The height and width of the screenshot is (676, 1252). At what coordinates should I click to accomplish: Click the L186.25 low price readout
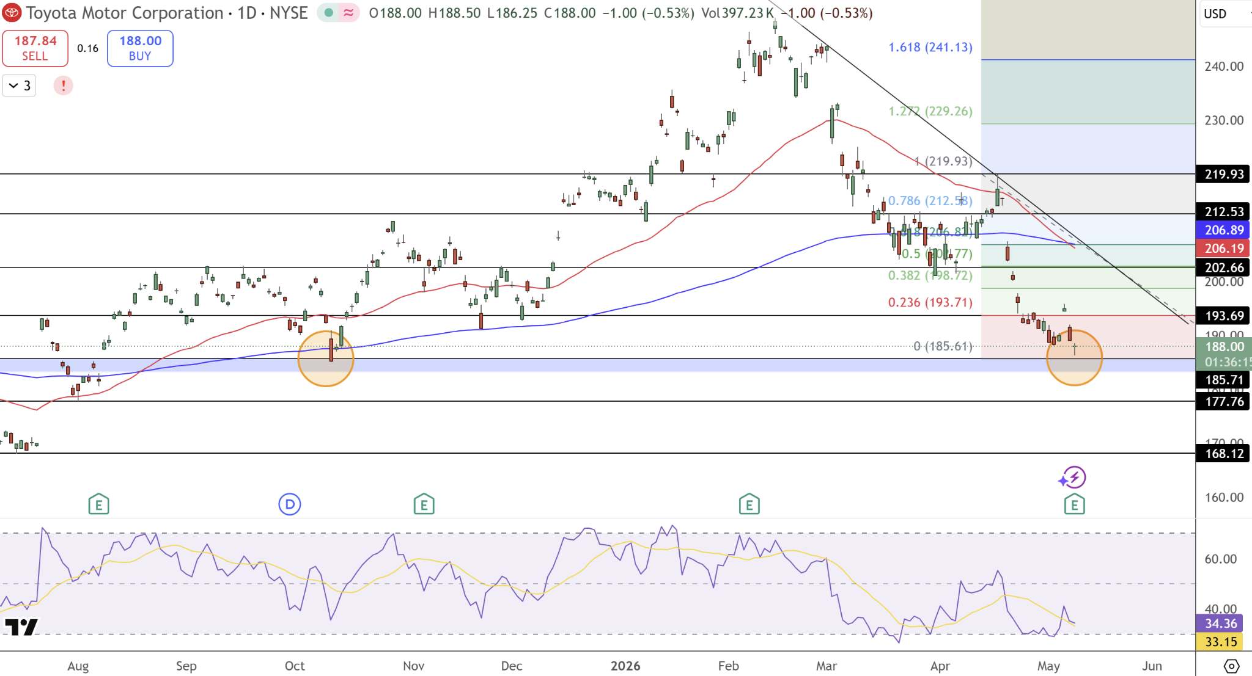point(512,13)
